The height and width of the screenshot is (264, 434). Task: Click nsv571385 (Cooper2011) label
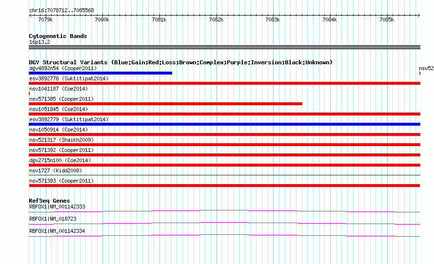click(x=61, y=99)
